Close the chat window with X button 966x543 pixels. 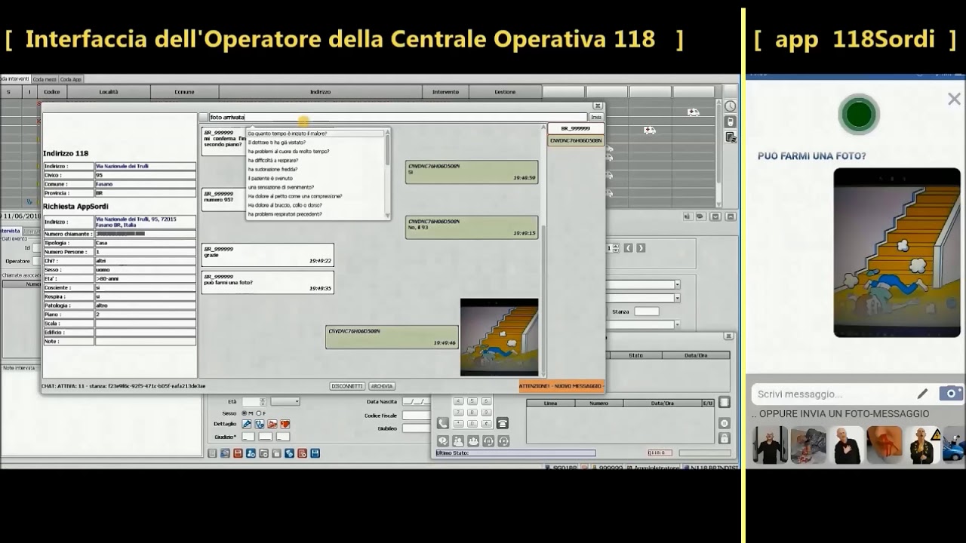click(598, 106)
